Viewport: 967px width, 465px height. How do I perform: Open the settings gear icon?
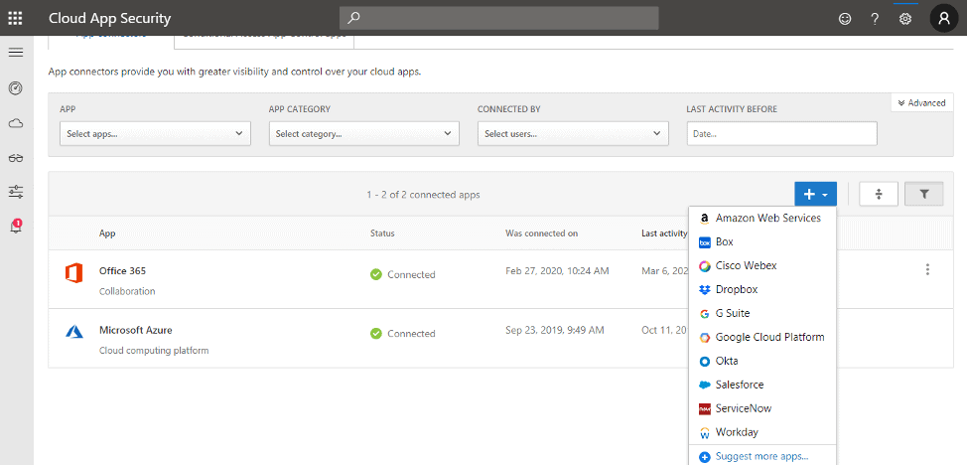(905, 19)
